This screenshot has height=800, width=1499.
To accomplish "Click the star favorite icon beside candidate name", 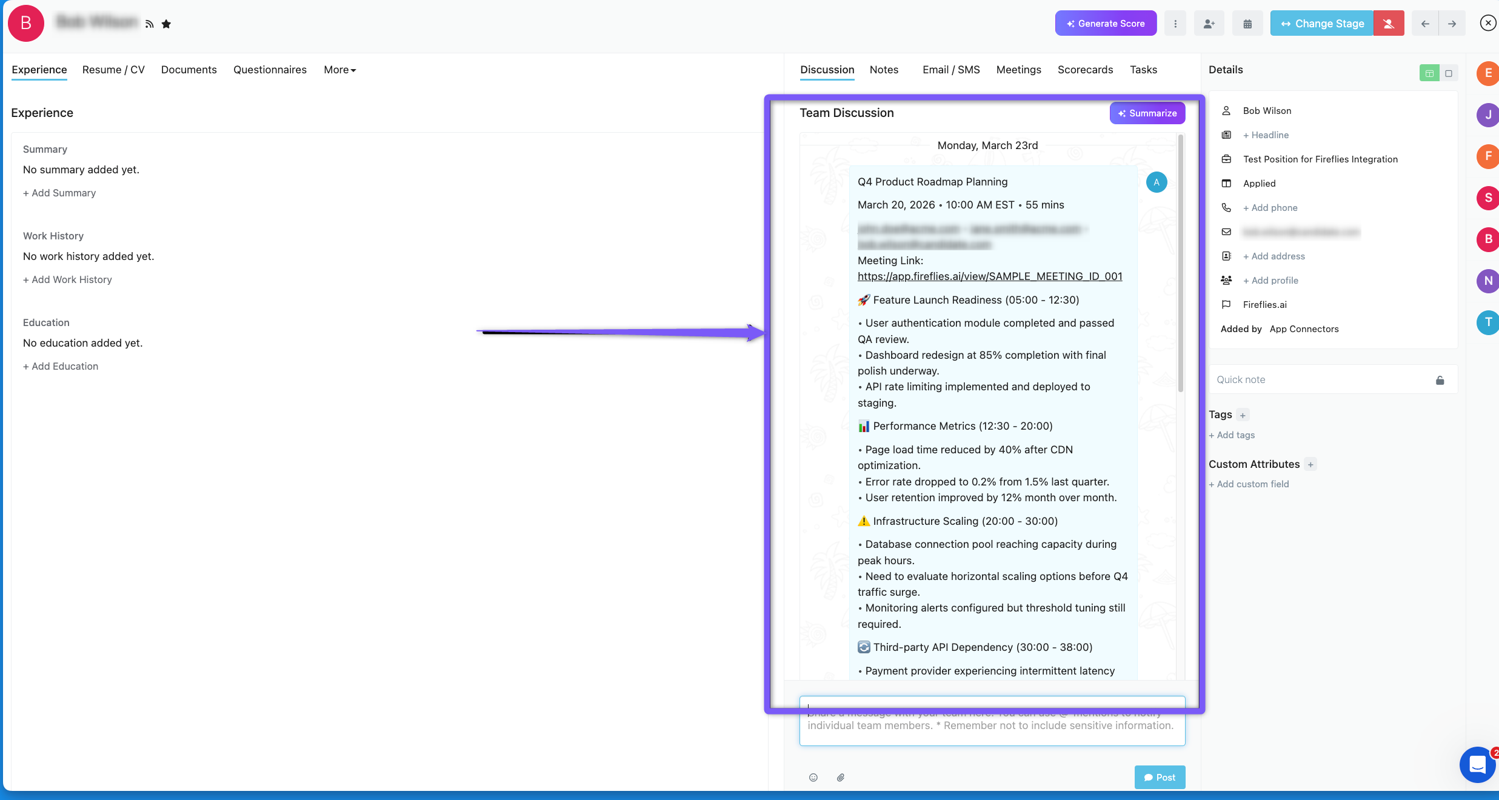I will click(x=166, y=24).
